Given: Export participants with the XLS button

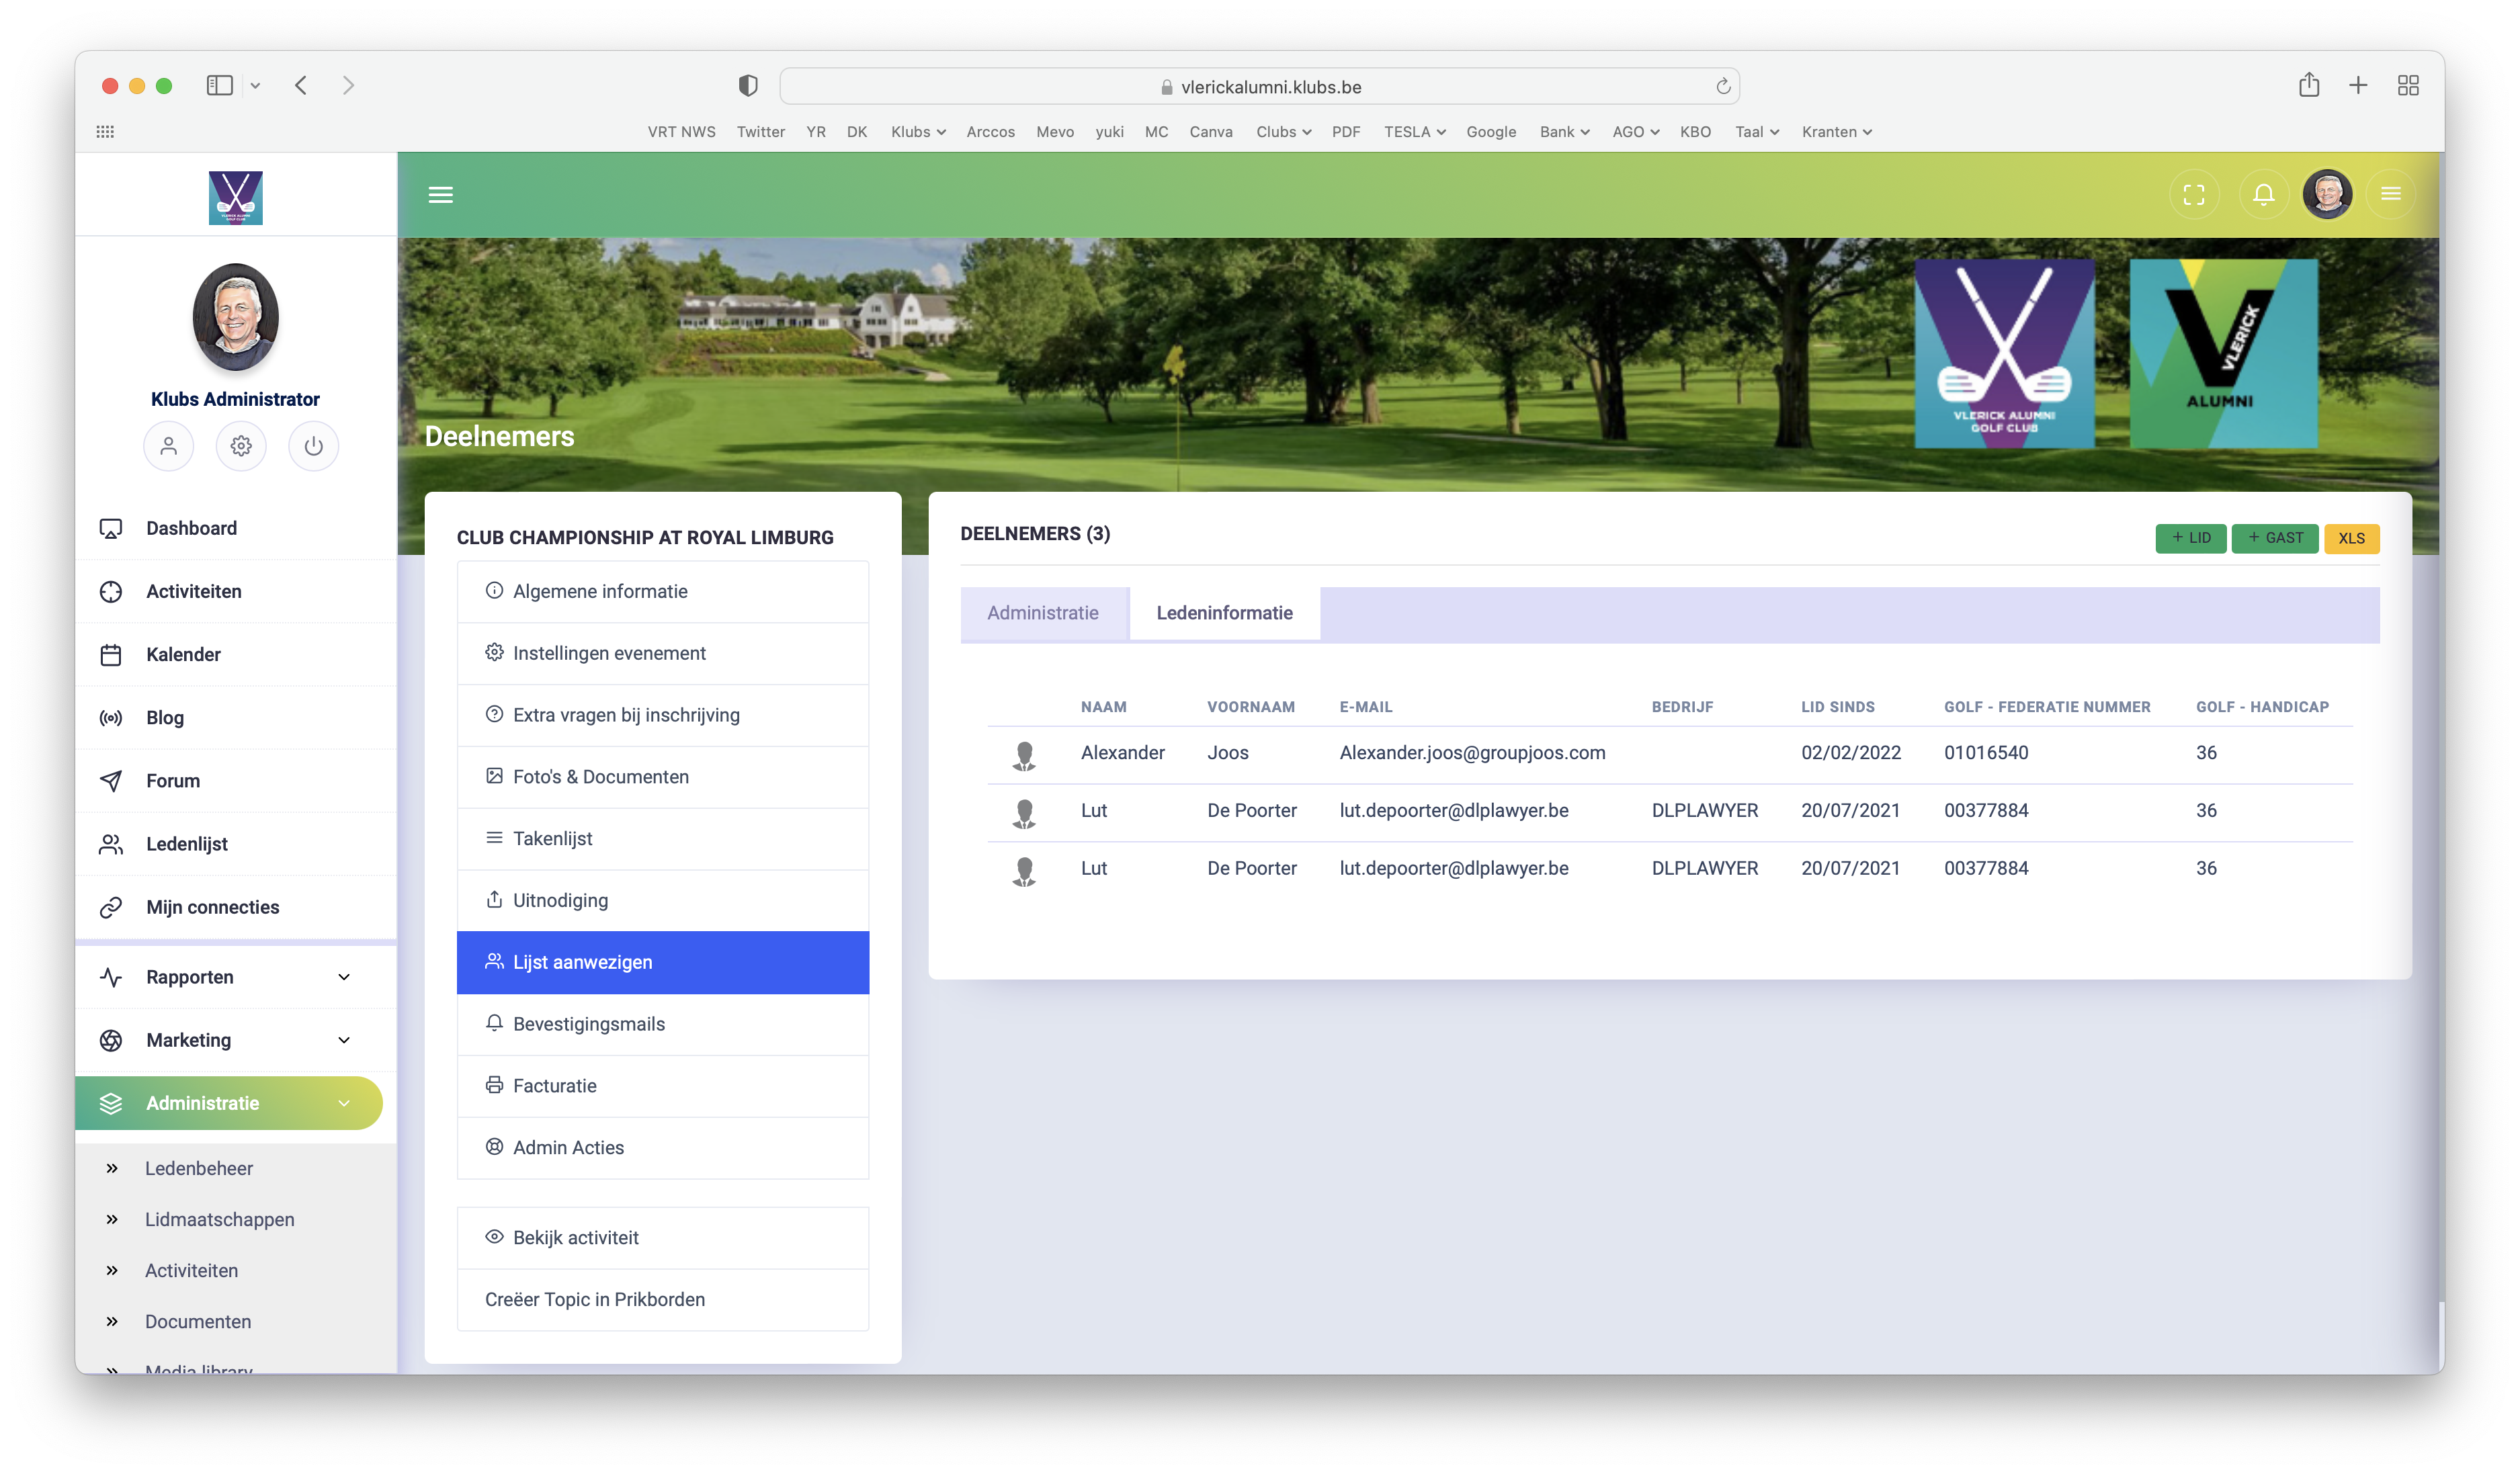Looking at the screenshot, I should pyautogui.click(x=2351, y=538).
